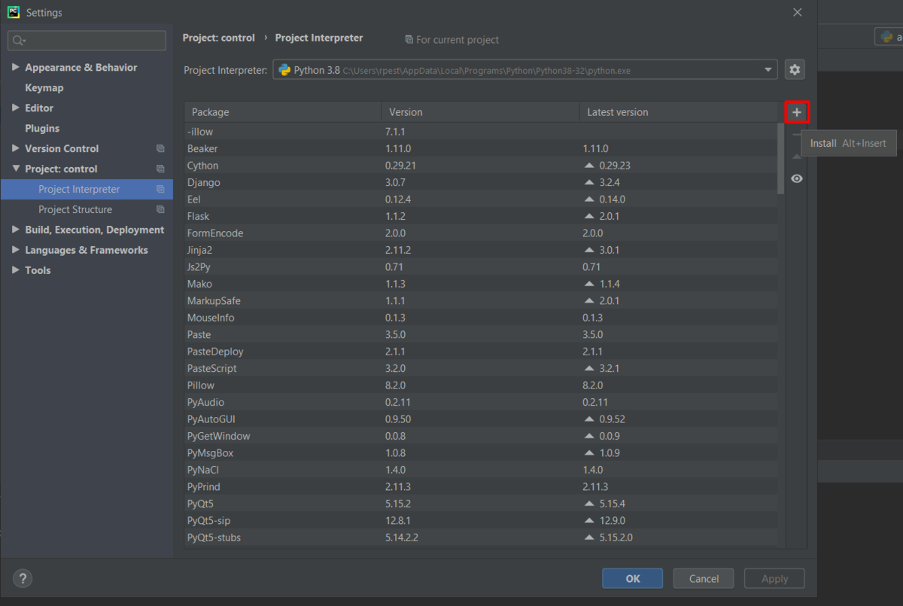Open the Project Interpreter dropdown arrow
The image size is (903, 606).
click(x=768, y=70)
